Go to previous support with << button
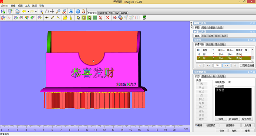 [209, 65]
